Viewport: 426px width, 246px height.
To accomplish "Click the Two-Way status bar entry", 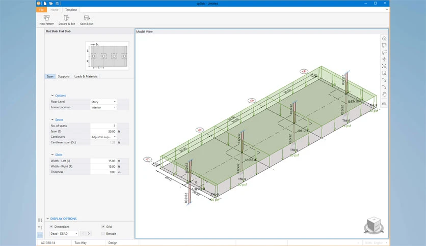I will click(x=81, y=243).
